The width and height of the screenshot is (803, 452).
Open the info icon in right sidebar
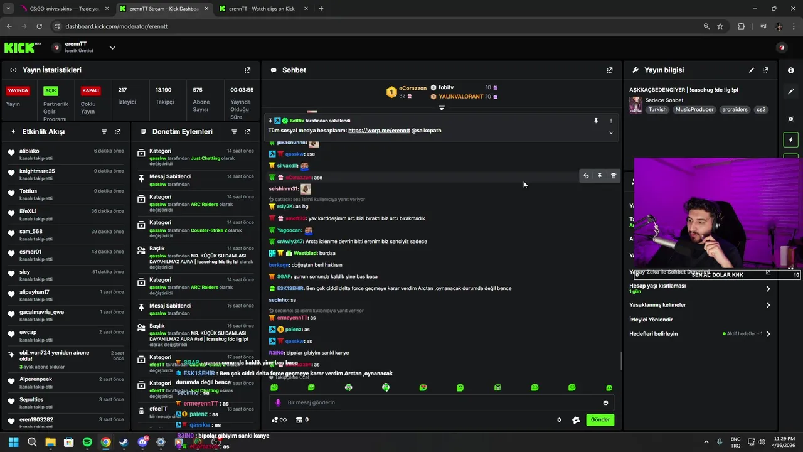pos(790,70)
